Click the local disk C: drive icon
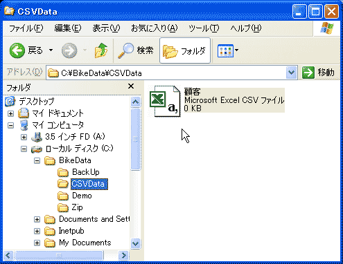 (37, 149)
